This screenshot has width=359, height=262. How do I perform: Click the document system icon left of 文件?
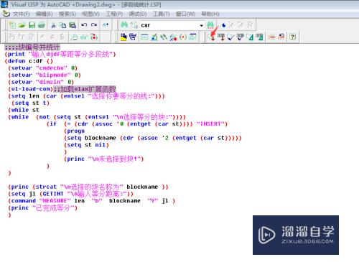(x=6, y=14)
